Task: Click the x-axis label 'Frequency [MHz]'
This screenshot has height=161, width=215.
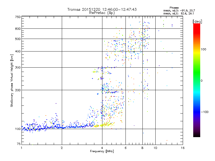Action: tap(102, 151)
